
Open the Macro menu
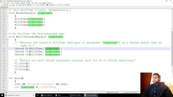[36, 3]
